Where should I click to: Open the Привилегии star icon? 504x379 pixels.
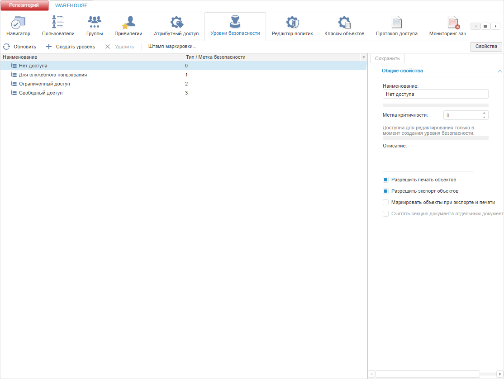[x=128, y=23]
